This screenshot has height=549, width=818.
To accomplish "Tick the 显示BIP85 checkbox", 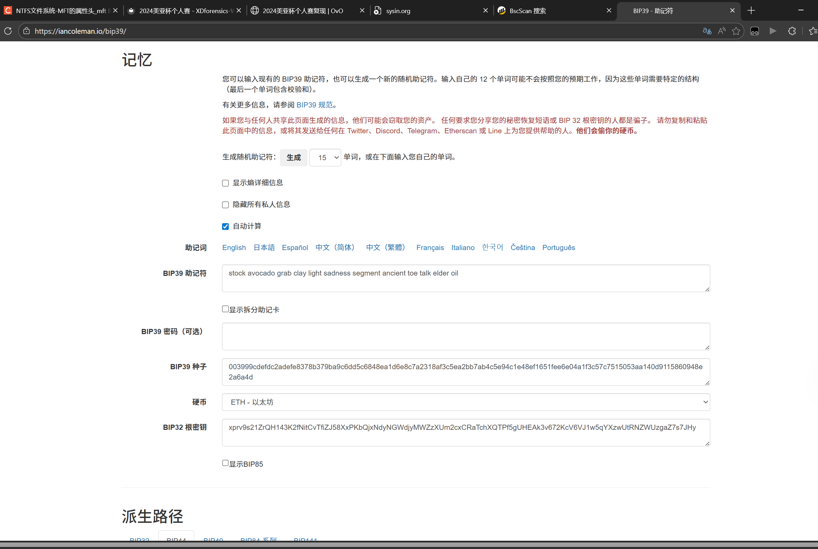I will [x=226, y=463].
